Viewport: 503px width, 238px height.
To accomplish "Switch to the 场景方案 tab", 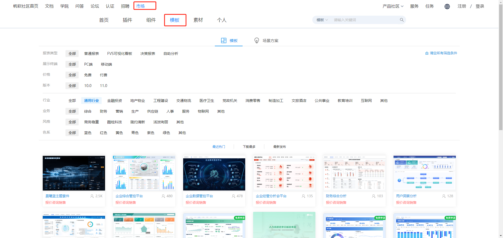I will click(266, 40).
